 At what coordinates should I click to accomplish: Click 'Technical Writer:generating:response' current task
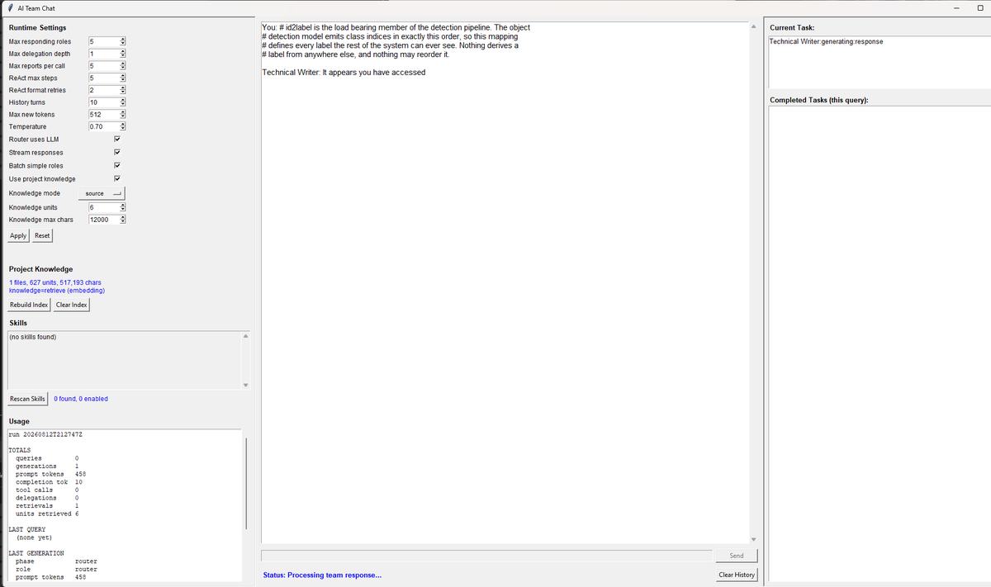click(826, 41)
